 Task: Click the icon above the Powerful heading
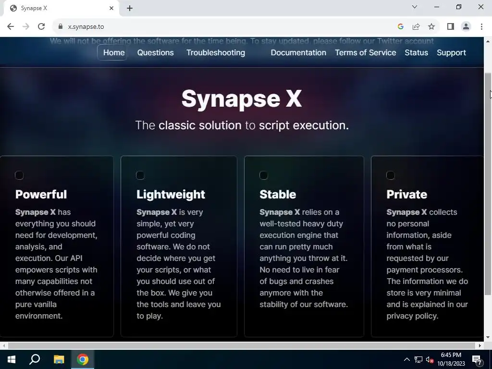[19, 175]
